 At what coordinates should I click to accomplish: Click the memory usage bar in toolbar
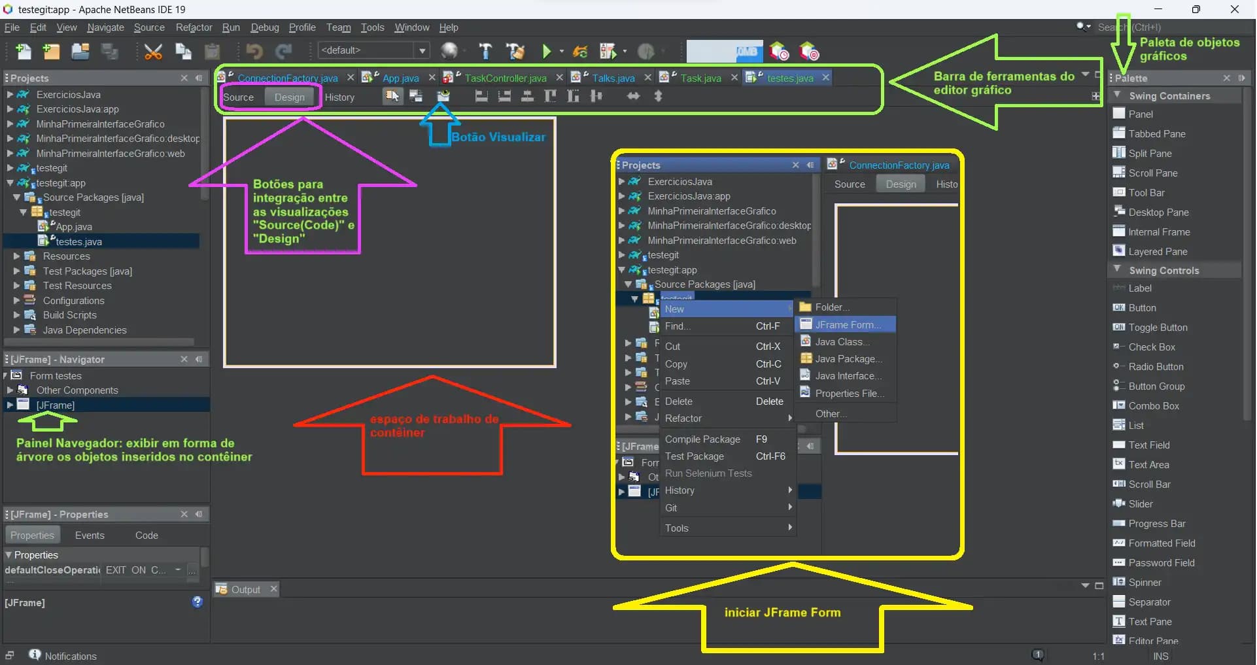click(725, 50)
